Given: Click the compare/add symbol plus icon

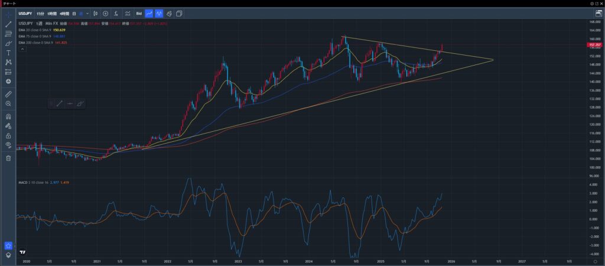Looking at the screenshot, I should [105, 13].
